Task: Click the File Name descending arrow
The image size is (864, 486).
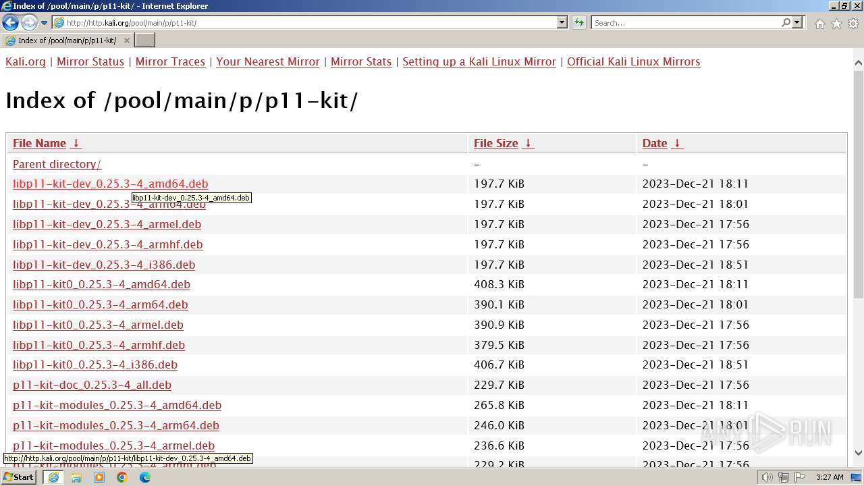Action: click(x=76, y=143)
